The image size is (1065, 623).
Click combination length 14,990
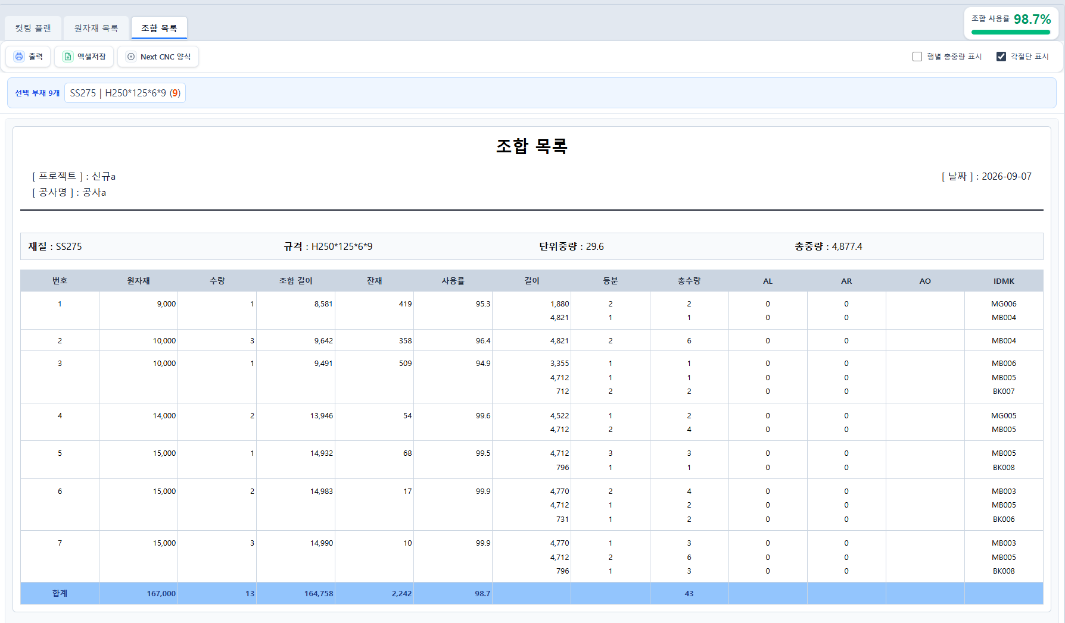[x=322, y=543]
